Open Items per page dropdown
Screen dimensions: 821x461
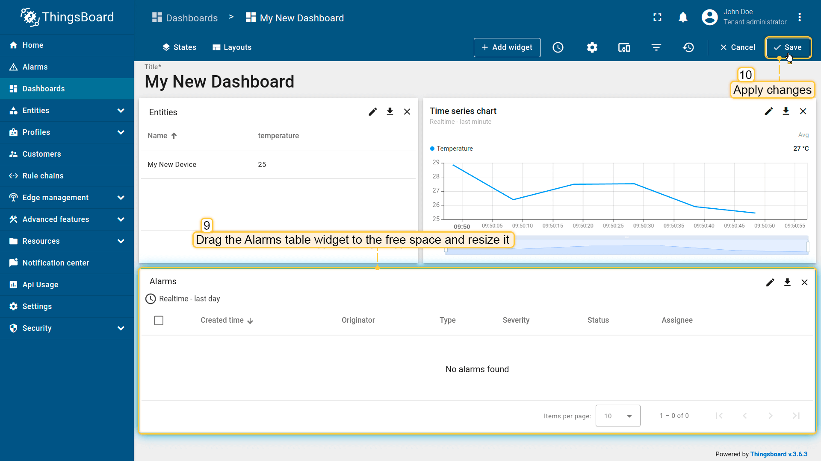pyautogui.click(x=617, y=416)
